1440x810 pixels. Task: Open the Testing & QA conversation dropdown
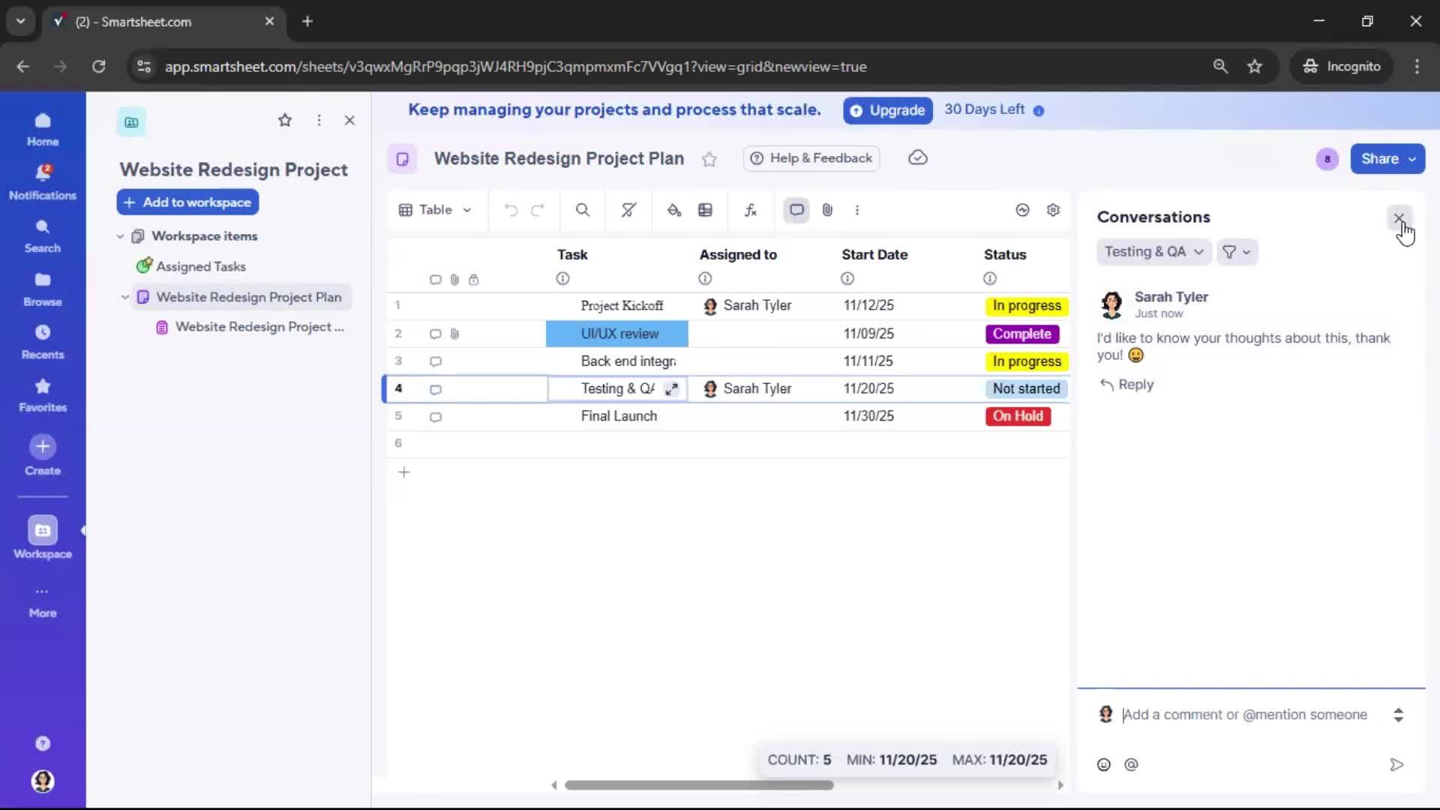tap(1153, 252)
